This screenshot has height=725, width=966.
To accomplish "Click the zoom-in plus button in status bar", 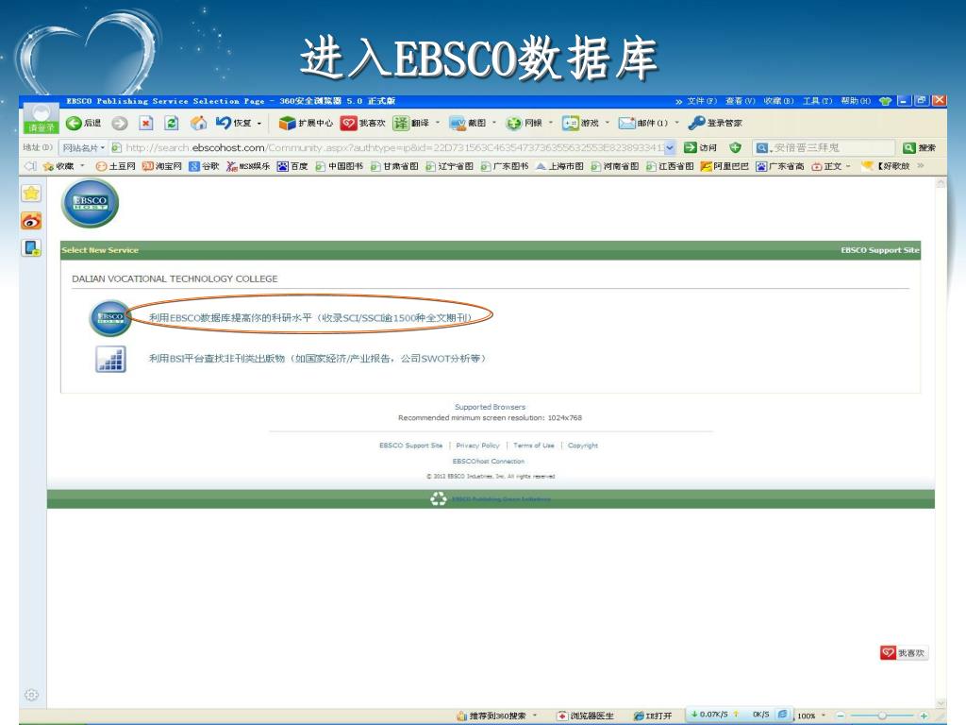I will coord(924,716).
